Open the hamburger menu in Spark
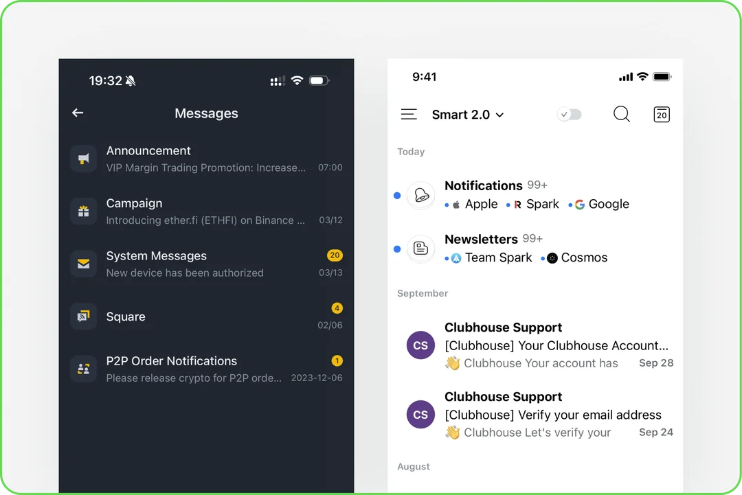Viewport: 742px width, 495px height. 409,115
